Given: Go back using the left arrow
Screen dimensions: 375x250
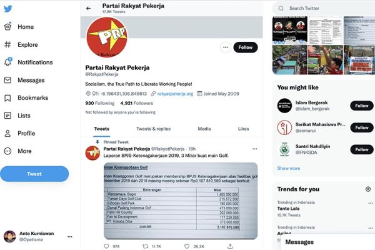Looking at the screenshot, I should pyautogui.click(x=89, y=8).
